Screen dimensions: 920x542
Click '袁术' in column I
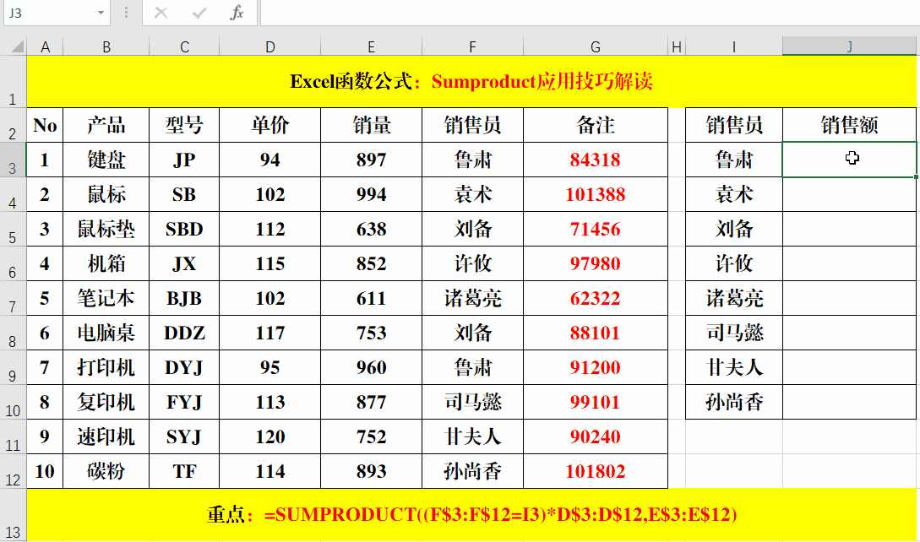point(734,194)
